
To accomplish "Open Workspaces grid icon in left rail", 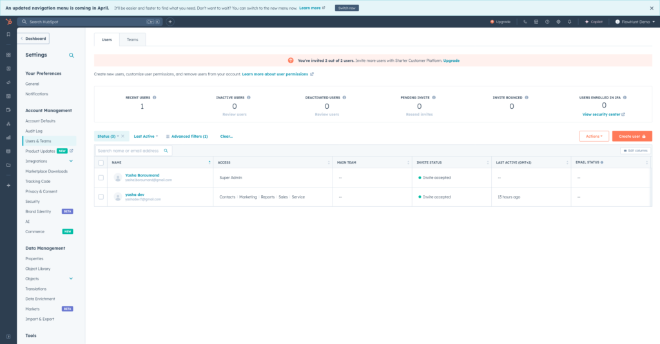I will pyautogui.click(x=8, y=55).
